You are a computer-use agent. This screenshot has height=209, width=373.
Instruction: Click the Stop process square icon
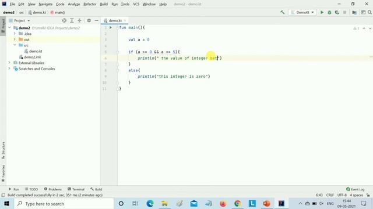(344, 12)
